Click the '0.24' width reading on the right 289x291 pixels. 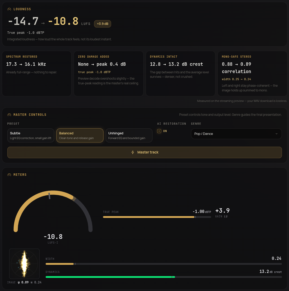pyautogui.click(x=277, y=258)
